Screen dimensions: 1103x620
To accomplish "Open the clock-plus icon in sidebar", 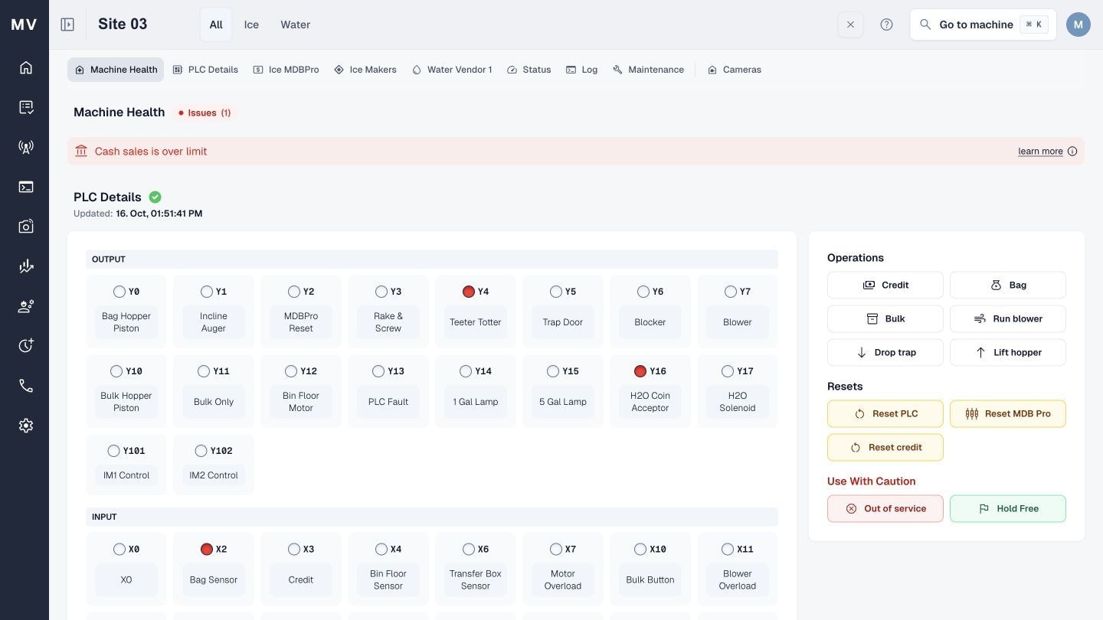I will 26,346.
